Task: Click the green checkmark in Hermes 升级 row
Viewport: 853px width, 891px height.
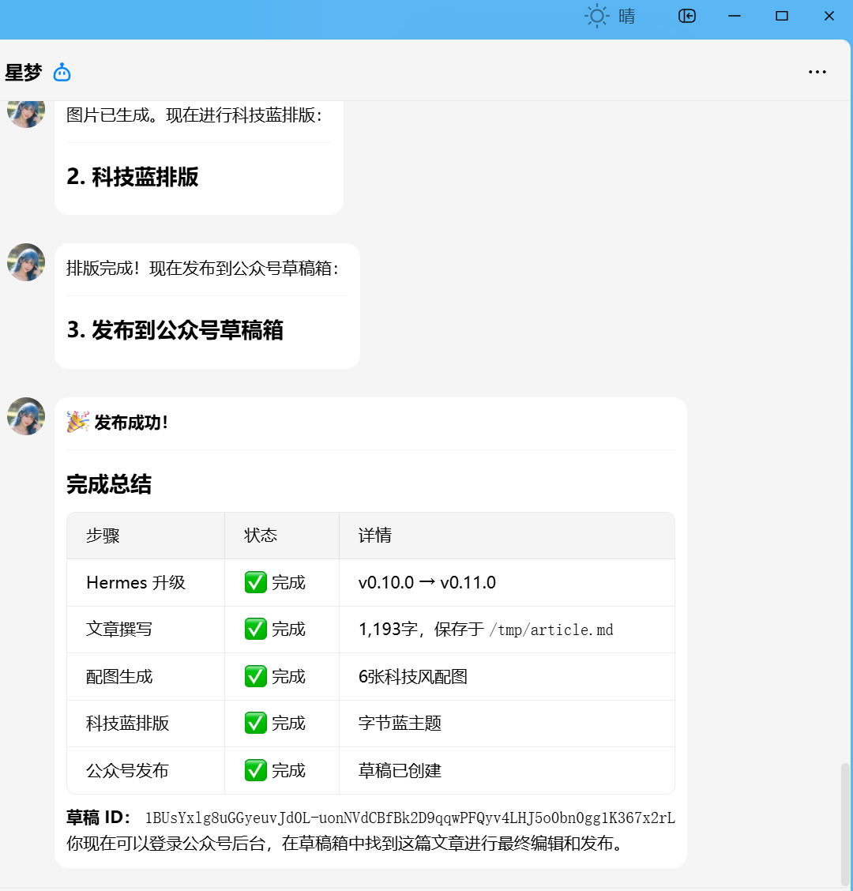Action: click(x=255, y=583)
